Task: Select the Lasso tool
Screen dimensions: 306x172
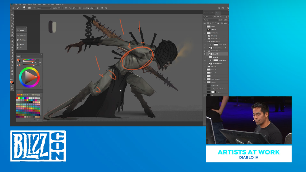Action: pyautogui.click(x=12, y=20)
